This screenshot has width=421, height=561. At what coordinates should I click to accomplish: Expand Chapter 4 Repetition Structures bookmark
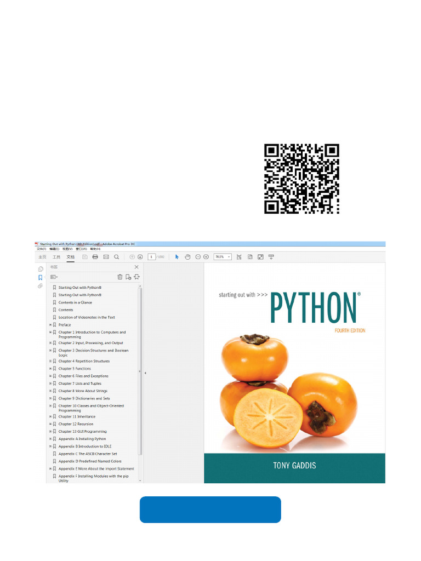coord(50,361)
